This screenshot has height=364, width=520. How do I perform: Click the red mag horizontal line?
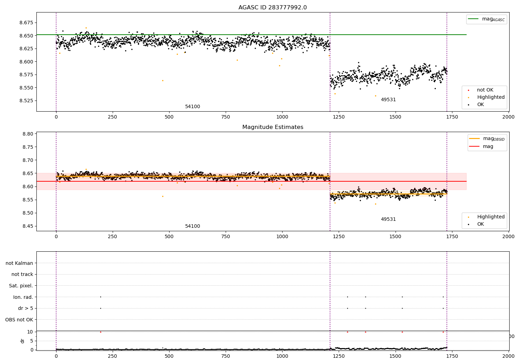tap(251, 181)
